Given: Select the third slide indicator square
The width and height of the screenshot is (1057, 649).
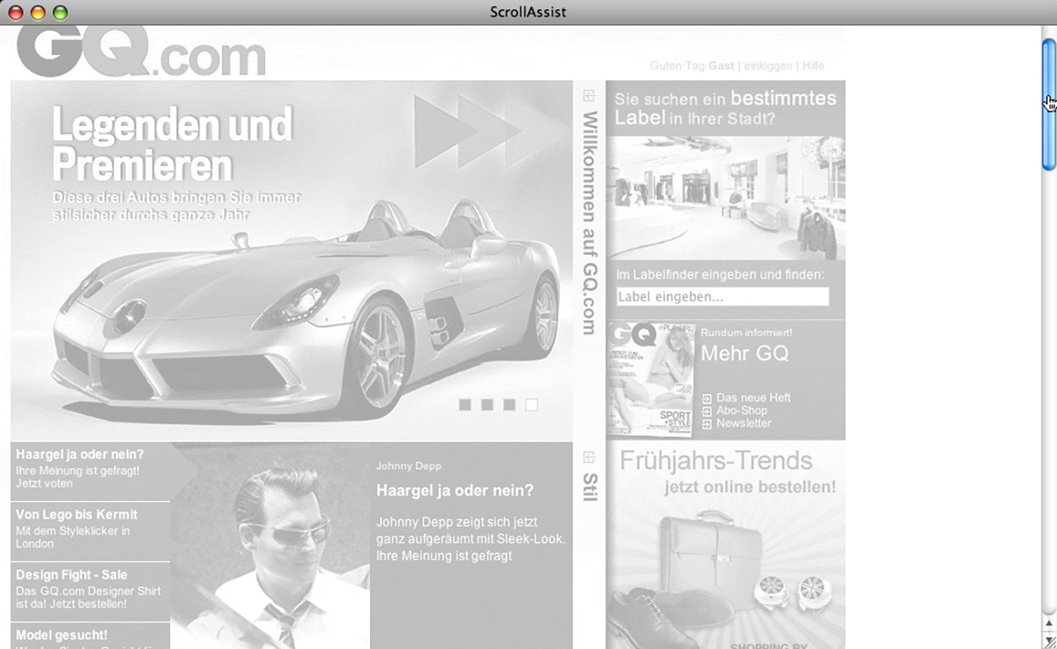Looking at the screenshot, I should 510,405.
